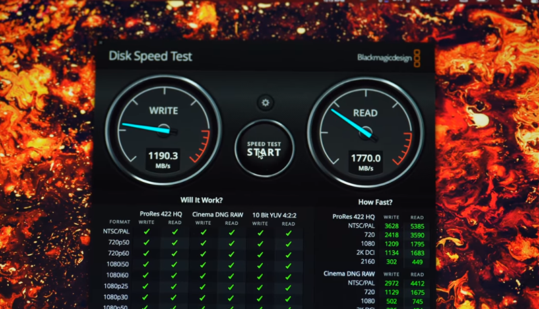This screenshot has width=539, height=309.
Task: Click Cinema DNG RAW write checkmark for NTSC/PAL
Action: (203, 232)
